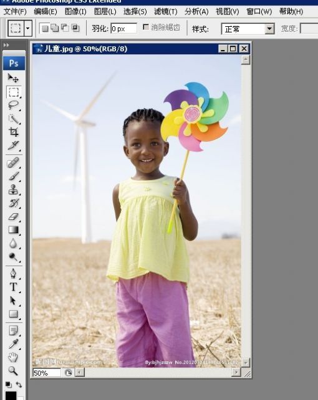The height and width of the screenshot is (400, 318).
Task: Select the Move tool
Action: (x=13, y=78)
